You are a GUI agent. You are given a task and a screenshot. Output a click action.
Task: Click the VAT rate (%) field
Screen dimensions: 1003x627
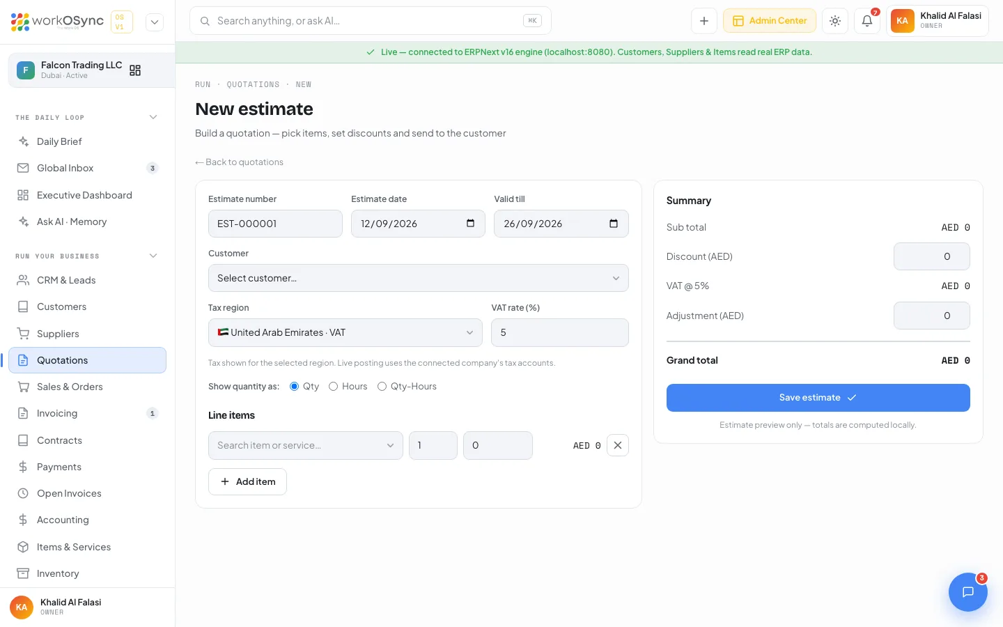pyautogui.click(x=560, y=332)
